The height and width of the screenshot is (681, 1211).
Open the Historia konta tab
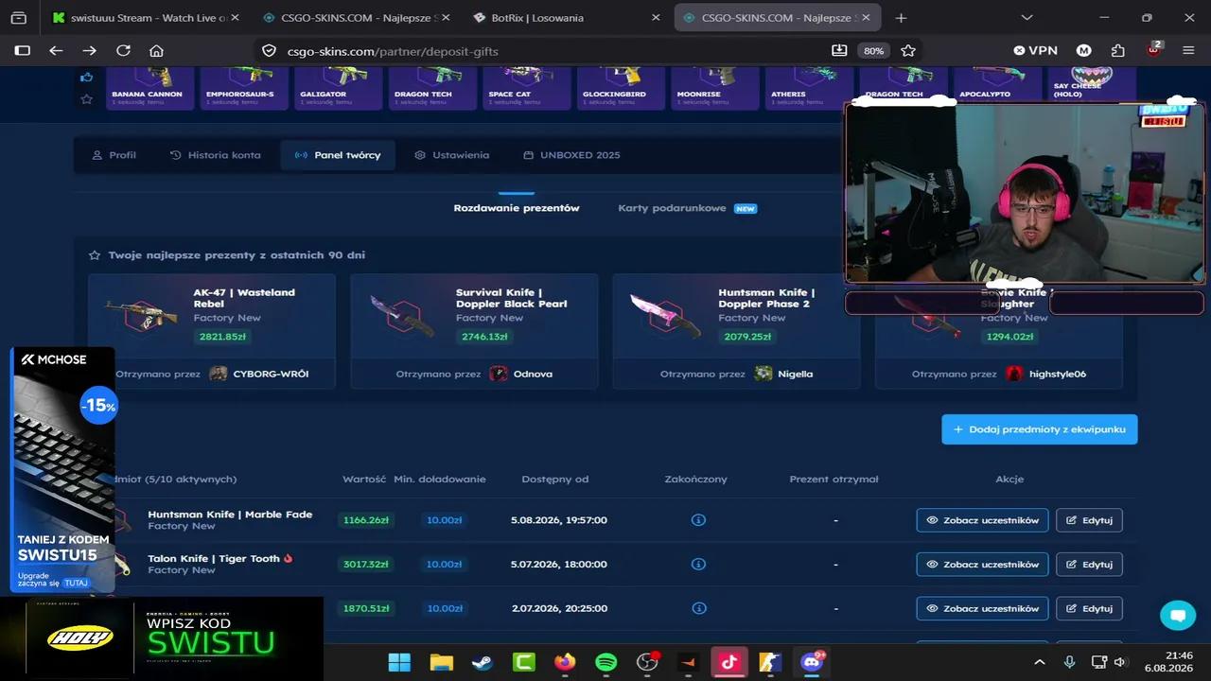coord(215,155)
